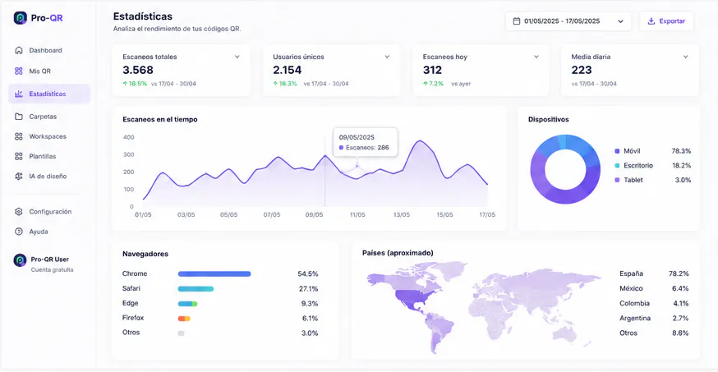Click the 54.5% Chrome percentage
The image size is (718, 372).
[308, 274]
